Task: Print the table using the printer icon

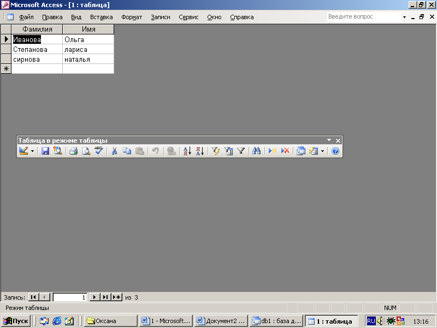Action: point(74,151)
